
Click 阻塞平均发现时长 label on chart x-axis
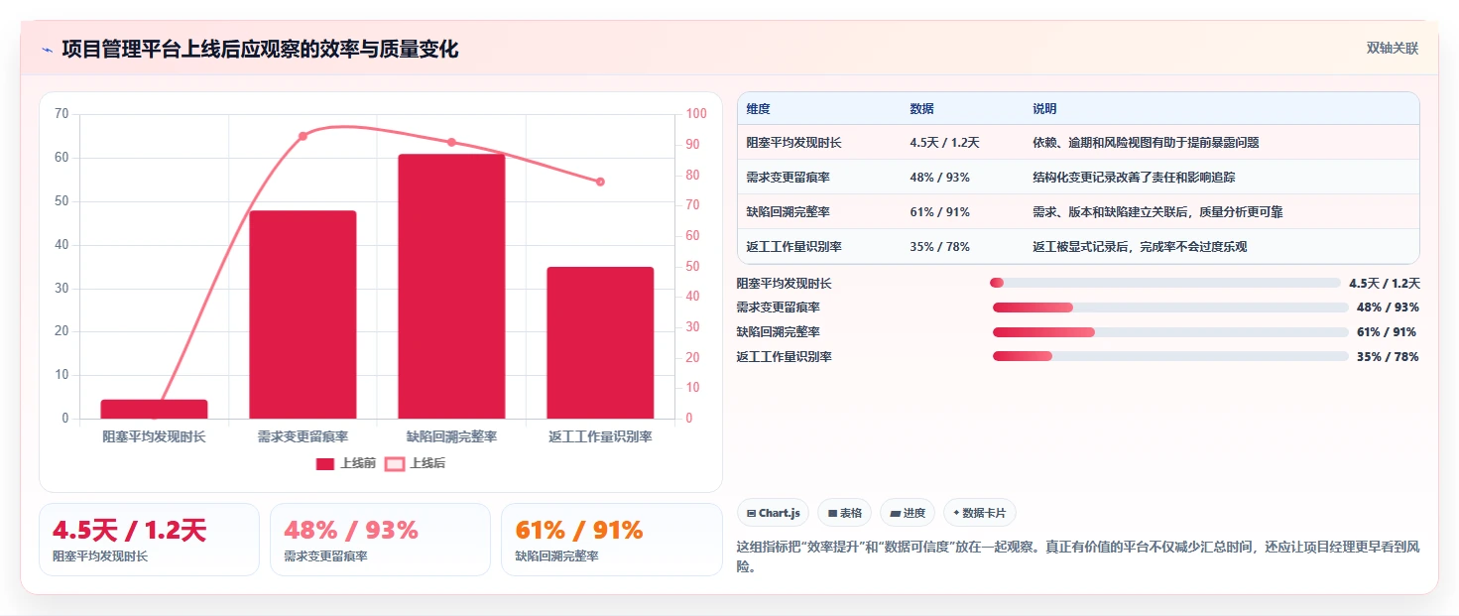(x=154, y=436)
